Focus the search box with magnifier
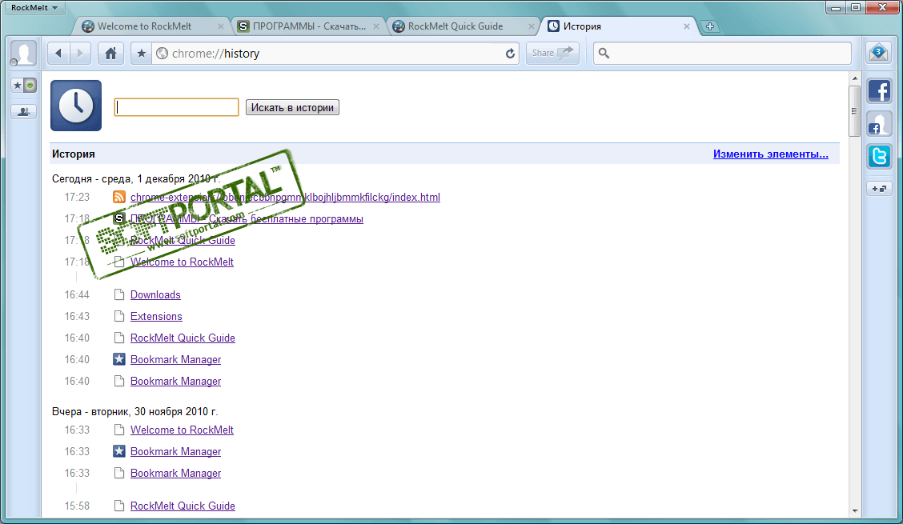 [722, 53]
